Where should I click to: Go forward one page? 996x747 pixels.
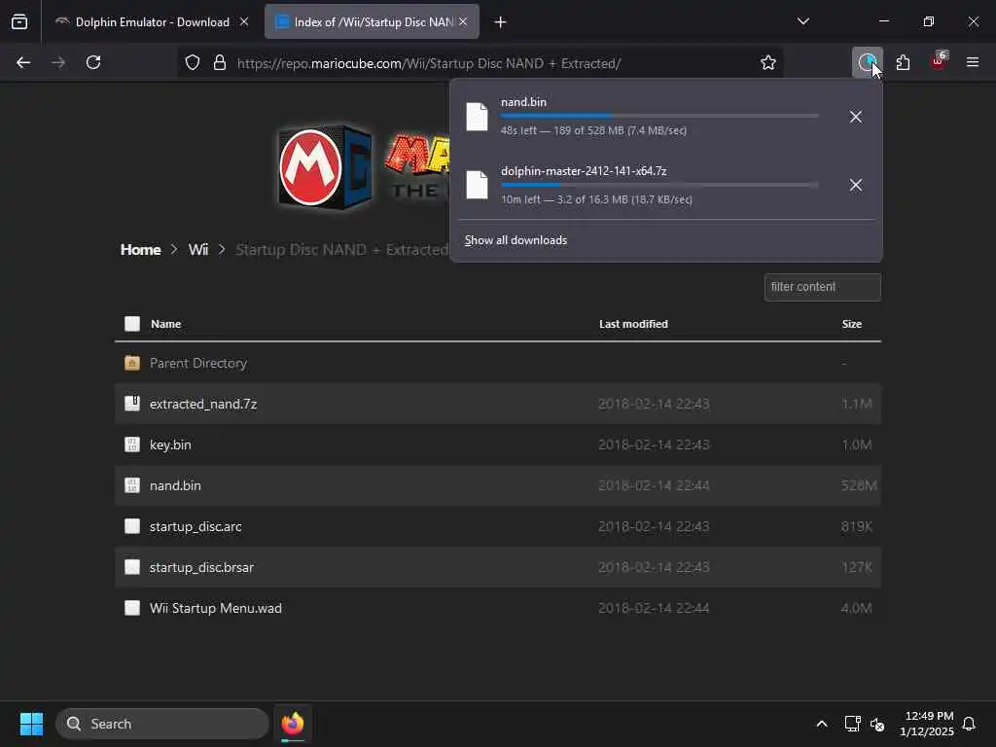pyautogui.click(x=58, y=62)
